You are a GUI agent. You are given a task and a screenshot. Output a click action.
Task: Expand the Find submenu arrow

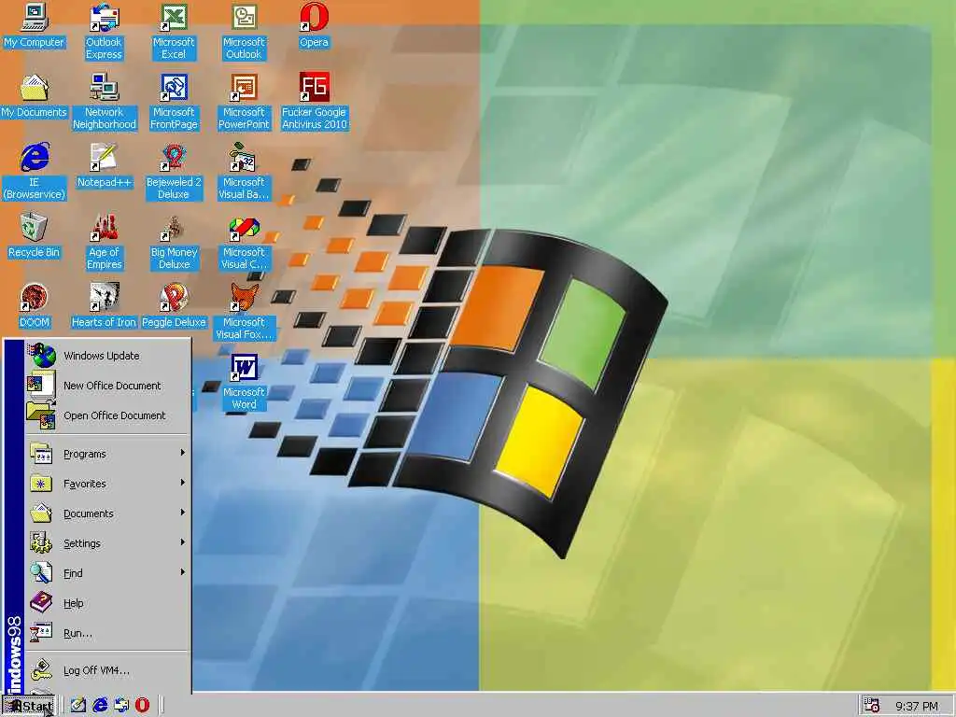(x=182, y=572)
